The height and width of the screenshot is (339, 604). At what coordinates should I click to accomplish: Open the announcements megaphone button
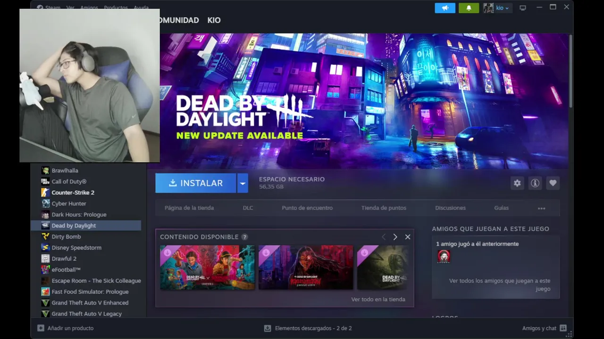tap(445, 8)
